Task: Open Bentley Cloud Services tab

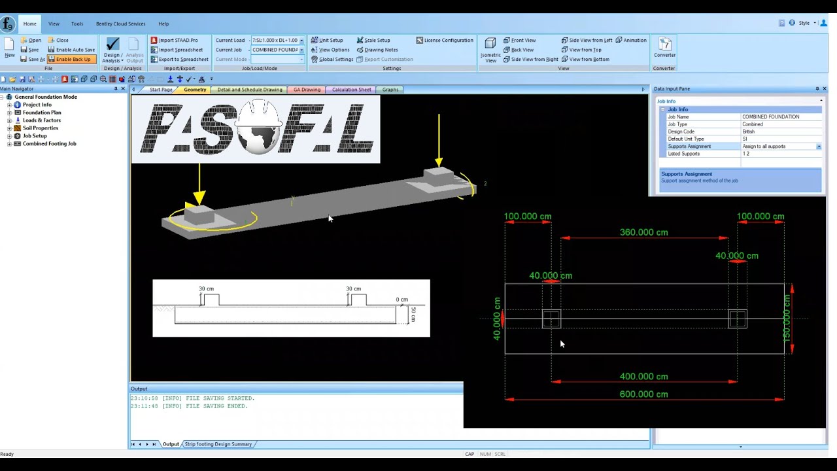Action: coord(121,24)
